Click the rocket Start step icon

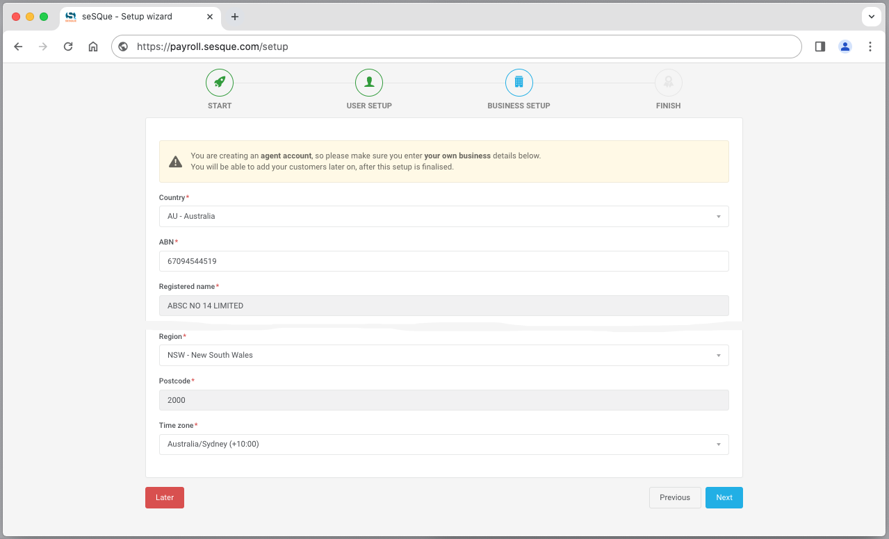pos(220,83)
